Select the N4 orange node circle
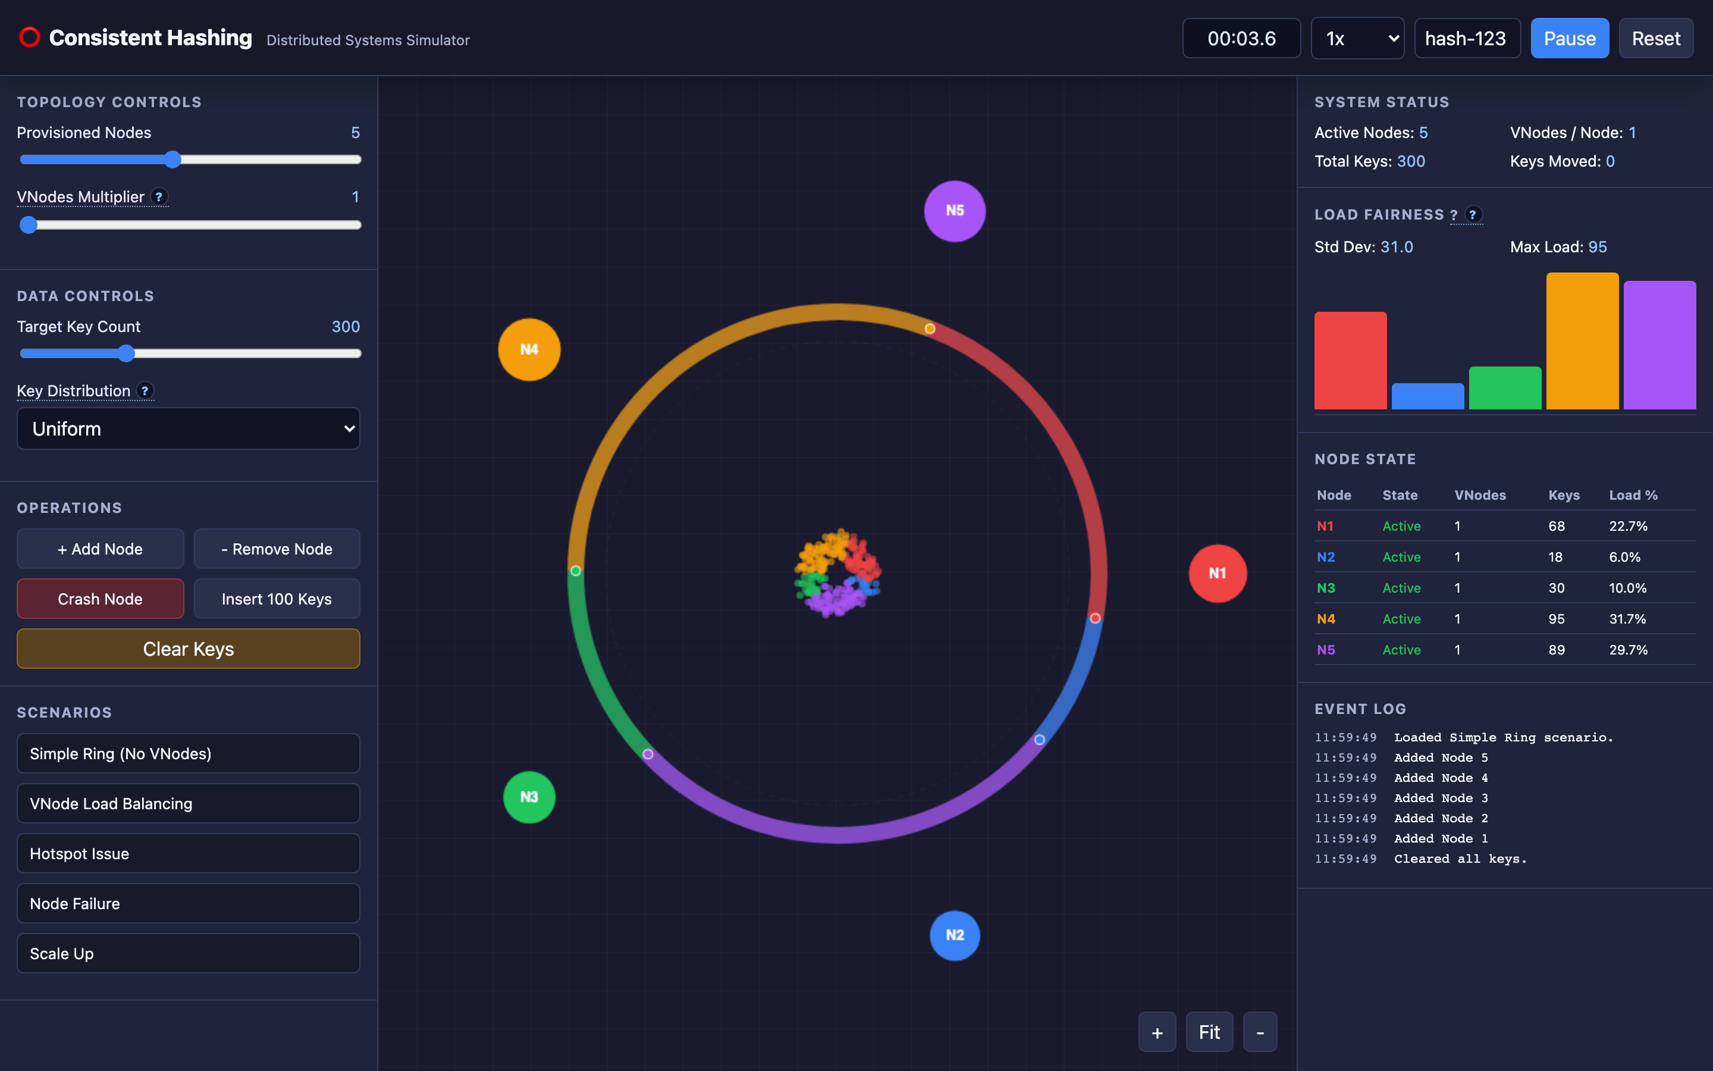This screenshot has height=1071, width=1713. (529, 349)
